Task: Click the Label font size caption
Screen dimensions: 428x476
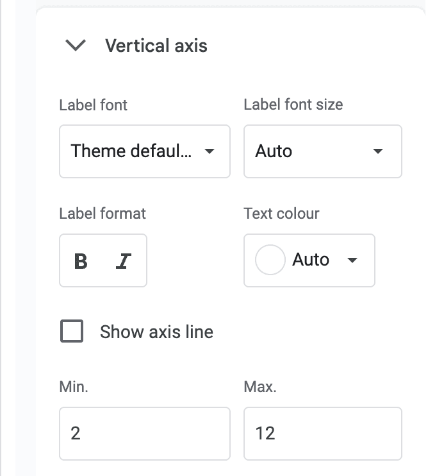Action: click(x=293, y=105)
